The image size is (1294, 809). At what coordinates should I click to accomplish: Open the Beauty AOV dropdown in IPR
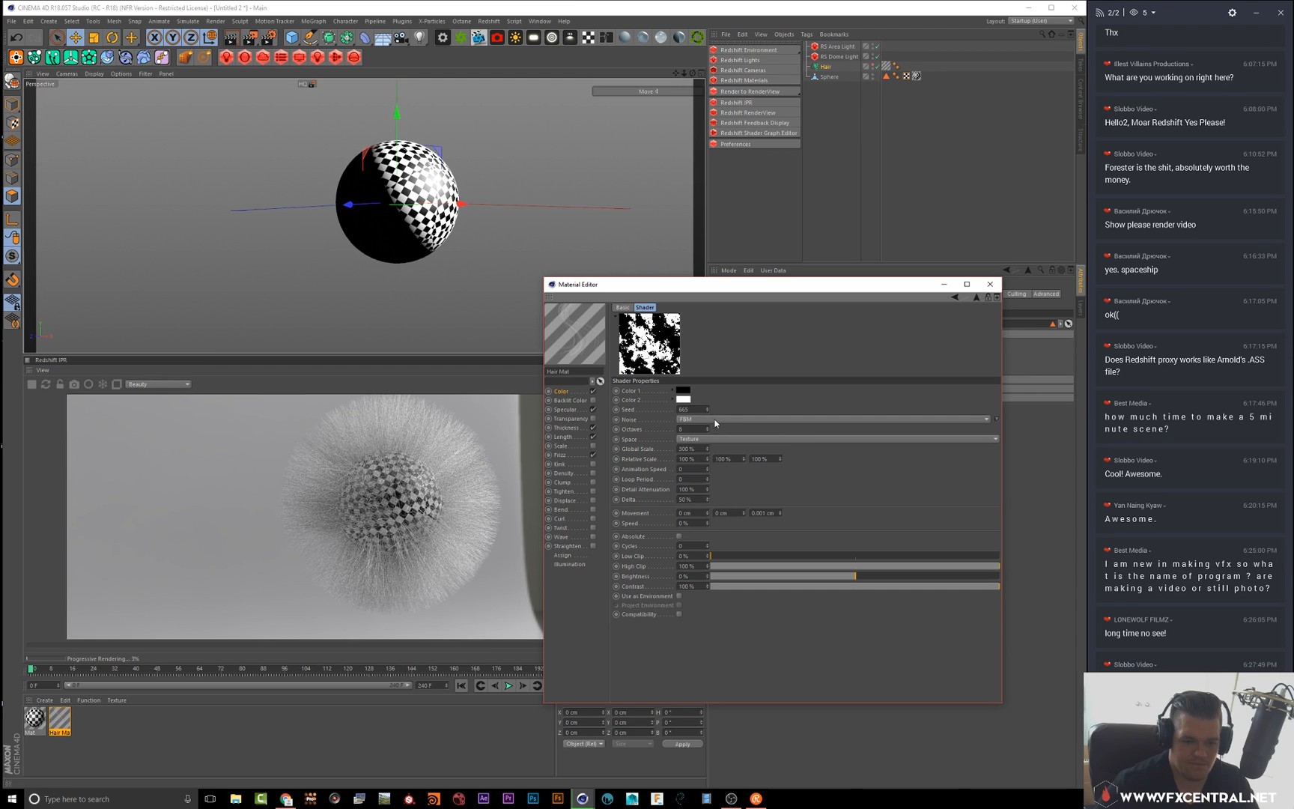tap(158, 384)
